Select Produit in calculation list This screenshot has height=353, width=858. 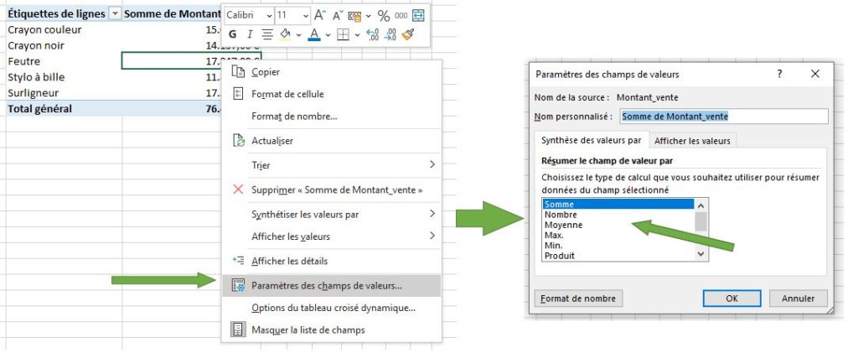coord(618,256)
